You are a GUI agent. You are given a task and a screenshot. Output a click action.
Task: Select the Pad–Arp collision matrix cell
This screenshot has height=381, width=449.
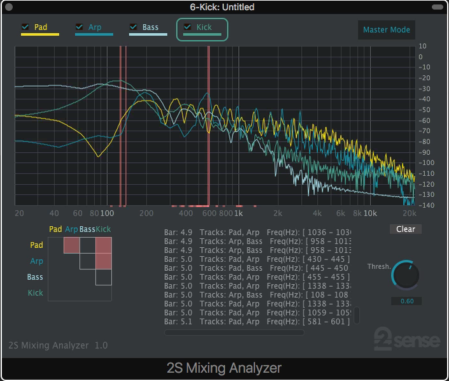click(x=71, y=245)
